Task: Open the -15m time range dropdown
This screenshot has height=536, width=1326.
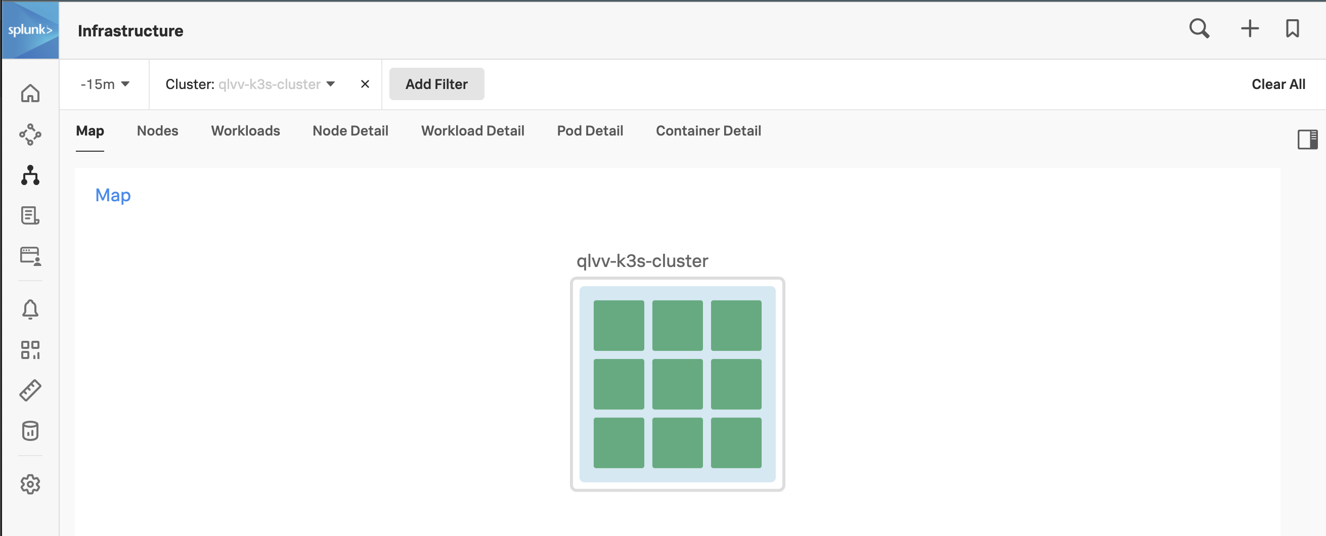Action: pyautogui.click(x=105, y=84)
